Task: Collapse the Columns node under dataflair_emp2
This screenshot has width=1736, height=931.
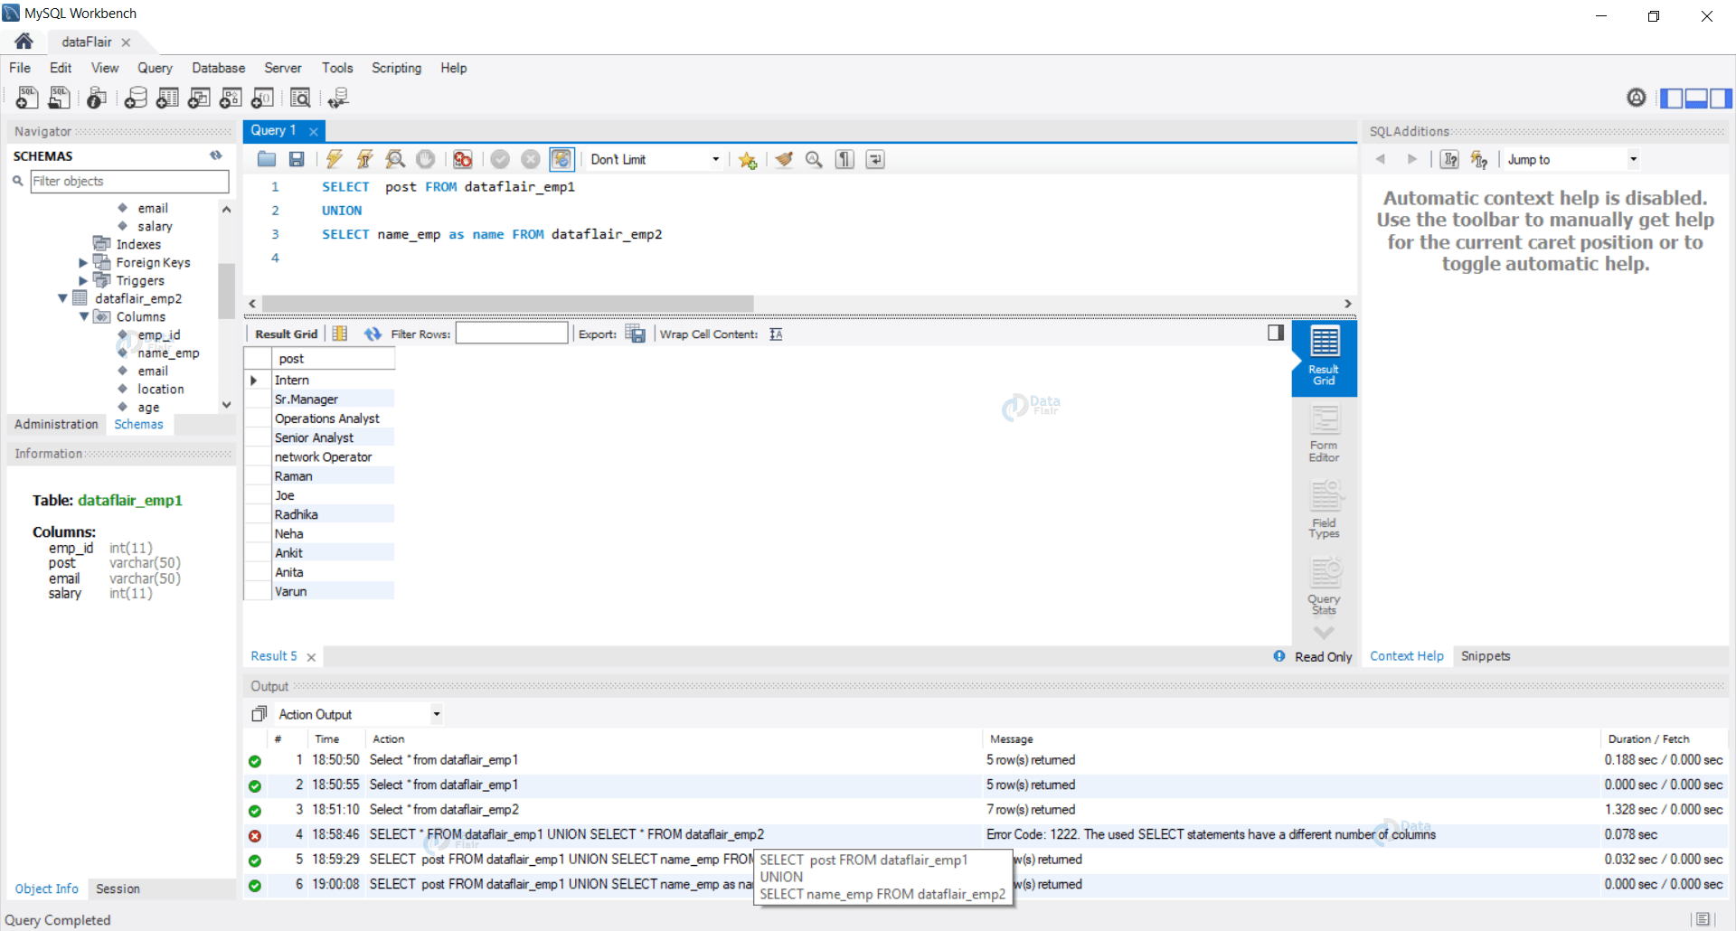Action: click(x=84, y=316)
